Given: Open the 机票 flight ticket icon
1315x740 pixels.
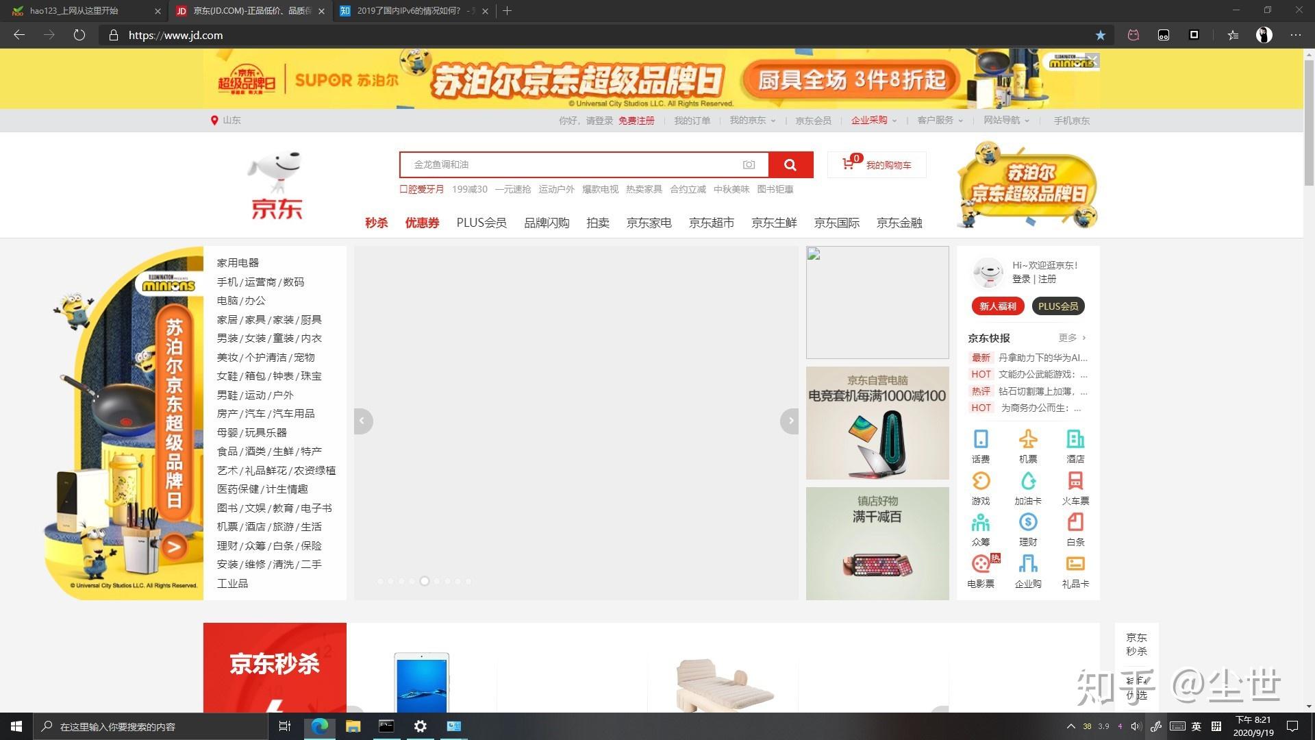Looking at the screenshot, I should (x=1027, y=439).
